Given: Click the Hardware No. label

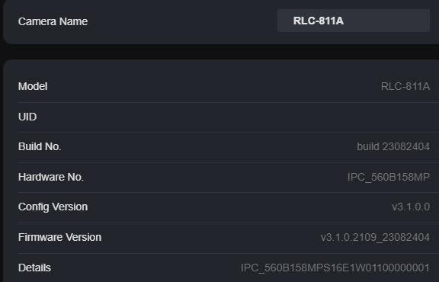Looking at the screenshot, I should pos(51,177).
